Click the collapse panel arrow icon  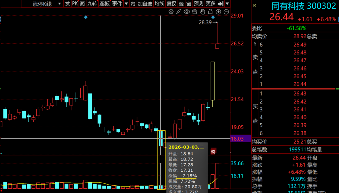point(220,4)
